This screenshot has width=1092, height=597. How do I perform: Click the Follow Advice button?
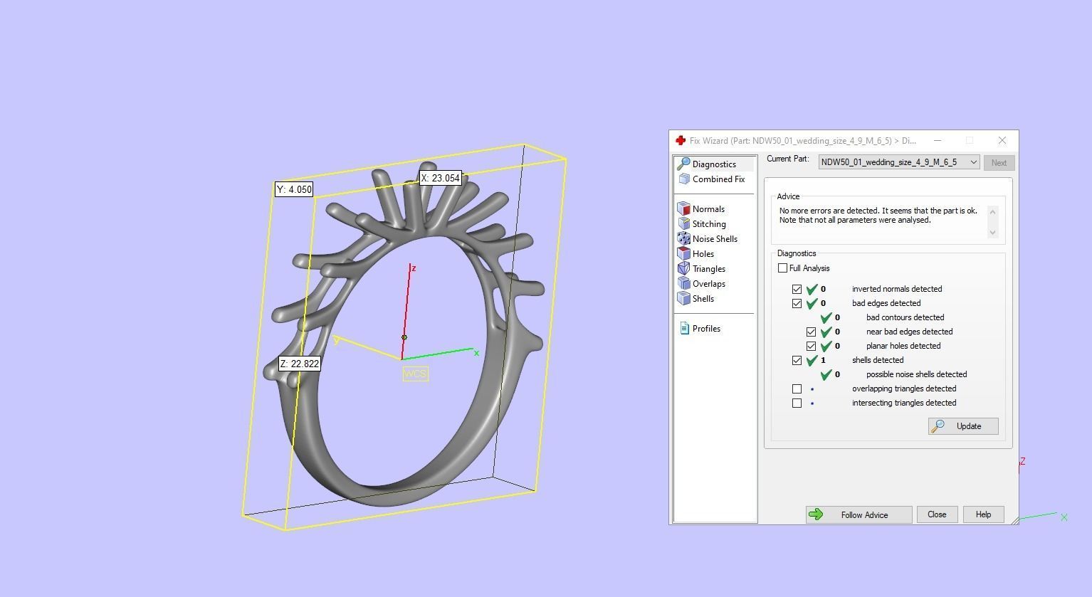point(859,514)
